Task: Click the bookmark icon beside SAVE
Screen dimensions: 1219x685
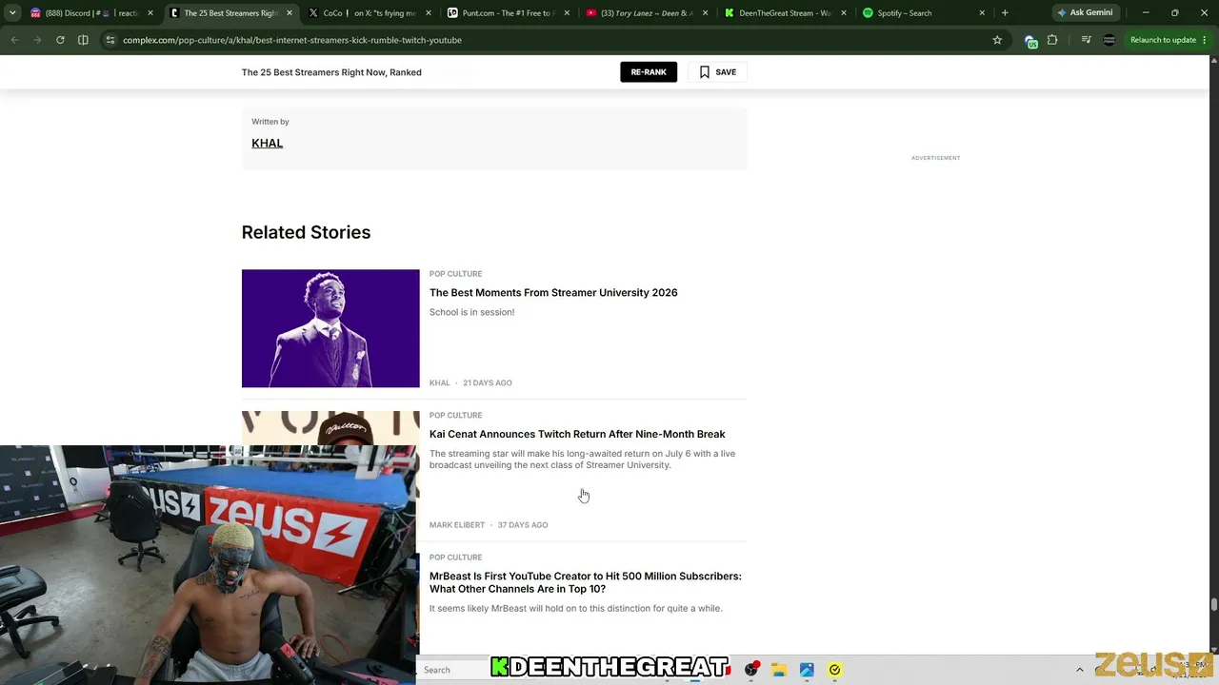Action: tap(705, 72)
